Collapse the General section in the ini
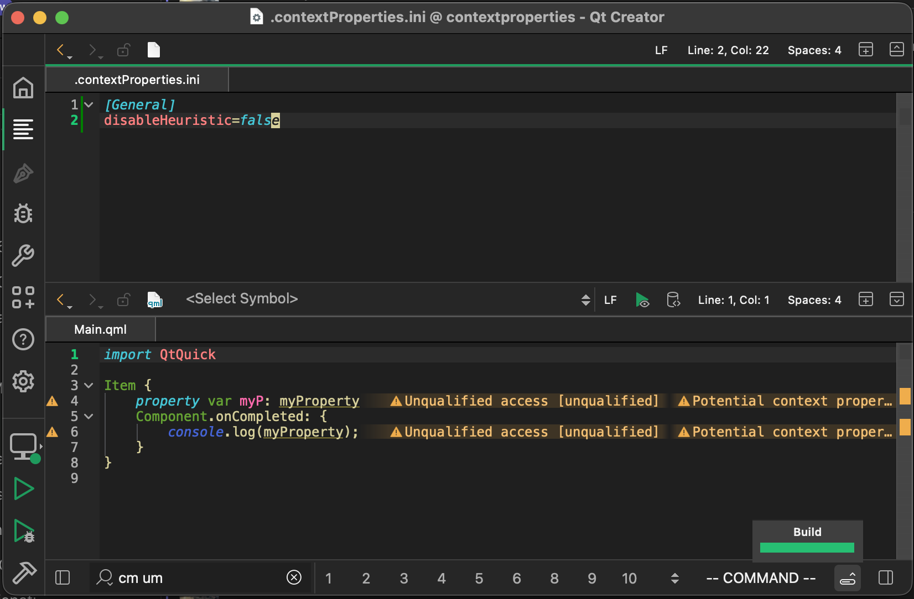914x599 pixels. click(x=89, y=104)
